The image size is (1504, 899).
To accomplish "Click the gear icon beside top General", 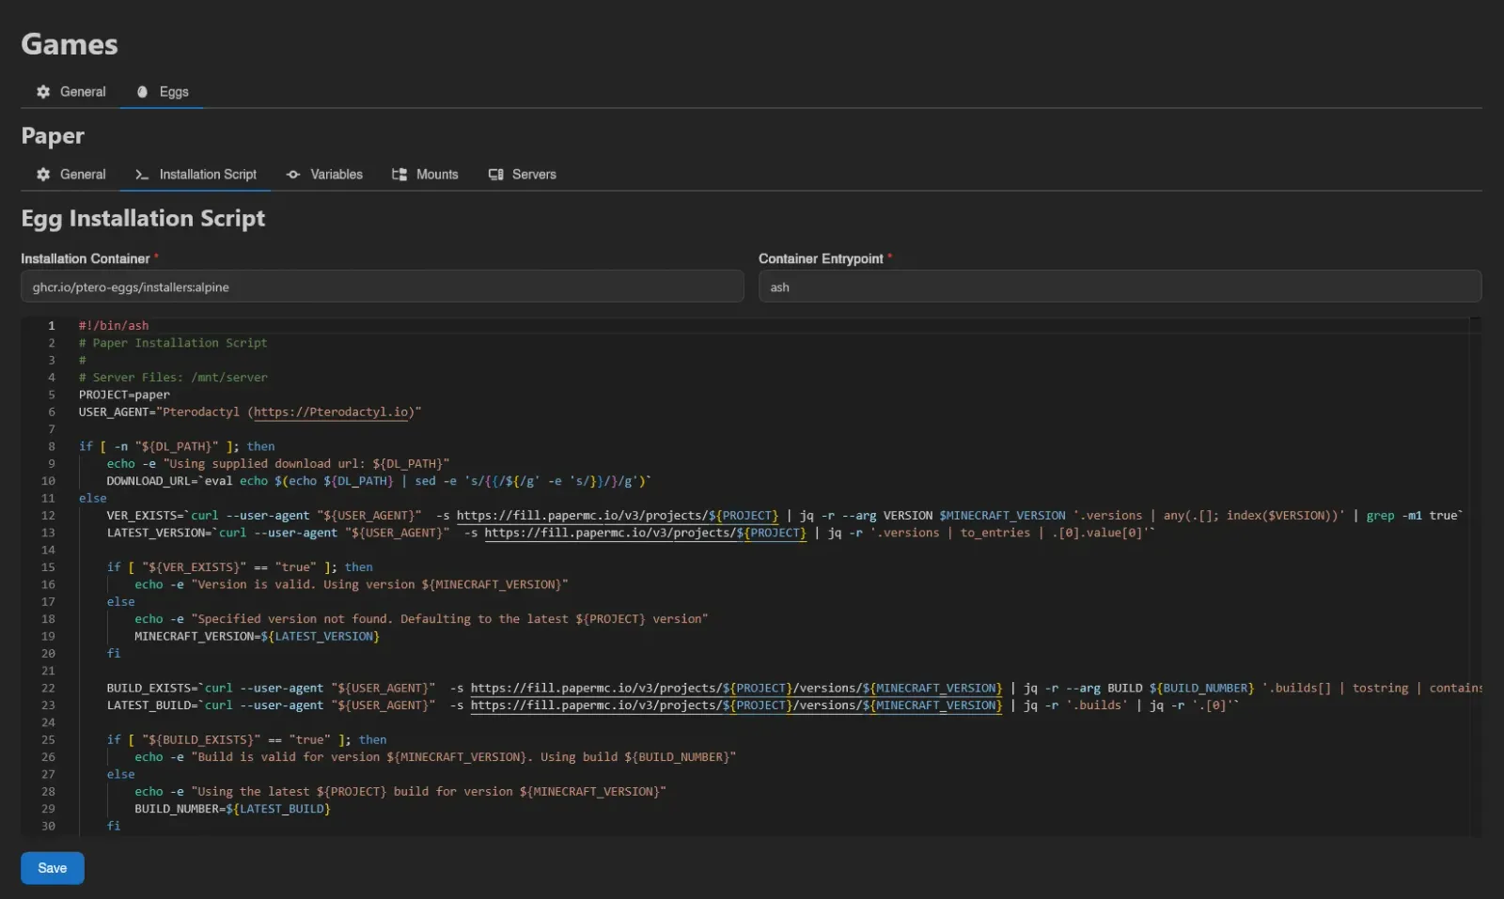I will [x=43, y=92].
